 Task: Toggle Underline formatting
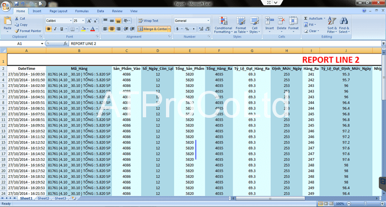pos(62,29)
